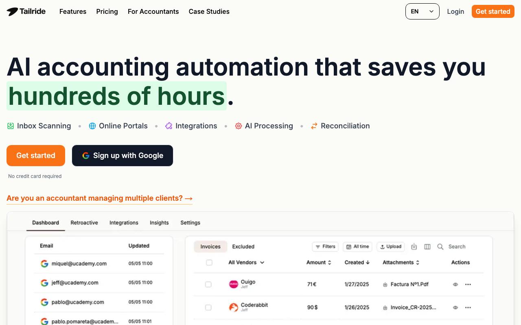
Task: Click the AI Processing gear icon
Action: [239, 126]
